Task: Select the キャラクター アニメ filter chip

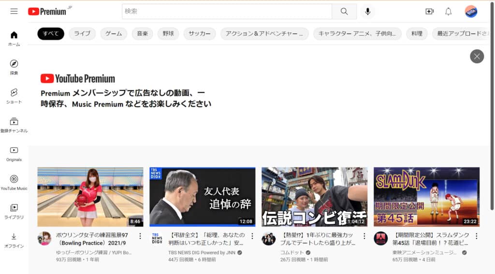Action: (357, 33)
